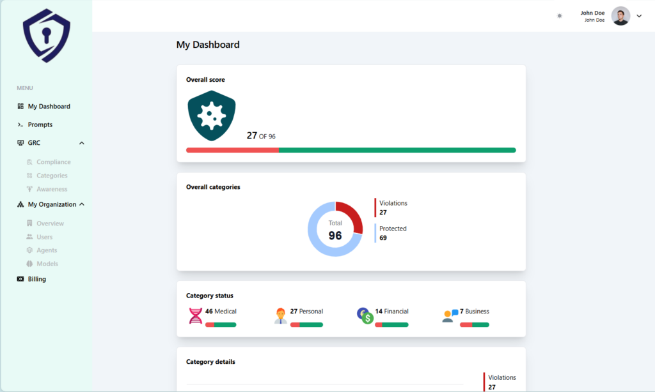Viewport: 655px width, 392px height.
Task: Click the Financial currency coins icon
Action: coord(365,315)
